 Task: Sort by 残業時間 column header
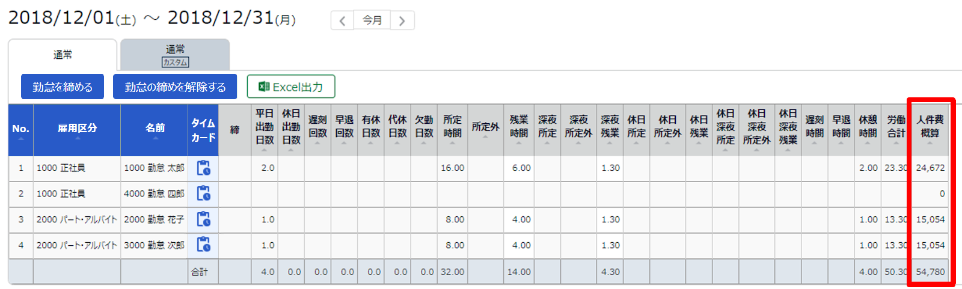(x=519, y=130)
